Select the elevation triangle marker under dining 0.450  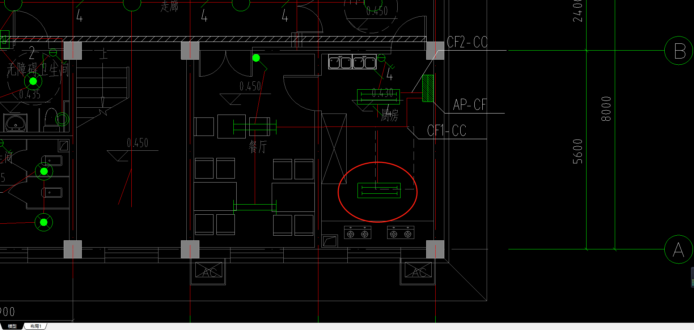(231, 99)
